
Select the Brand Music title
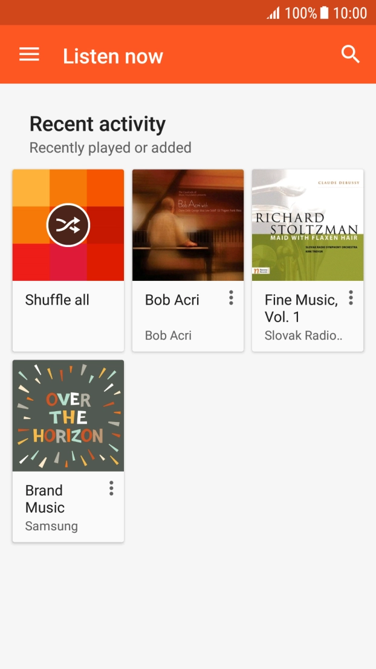(45, 499)
